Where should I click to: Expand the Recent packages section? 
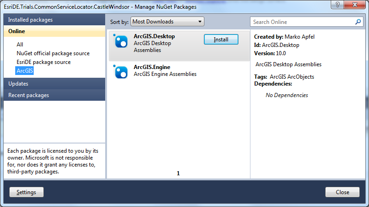point(54,95)
